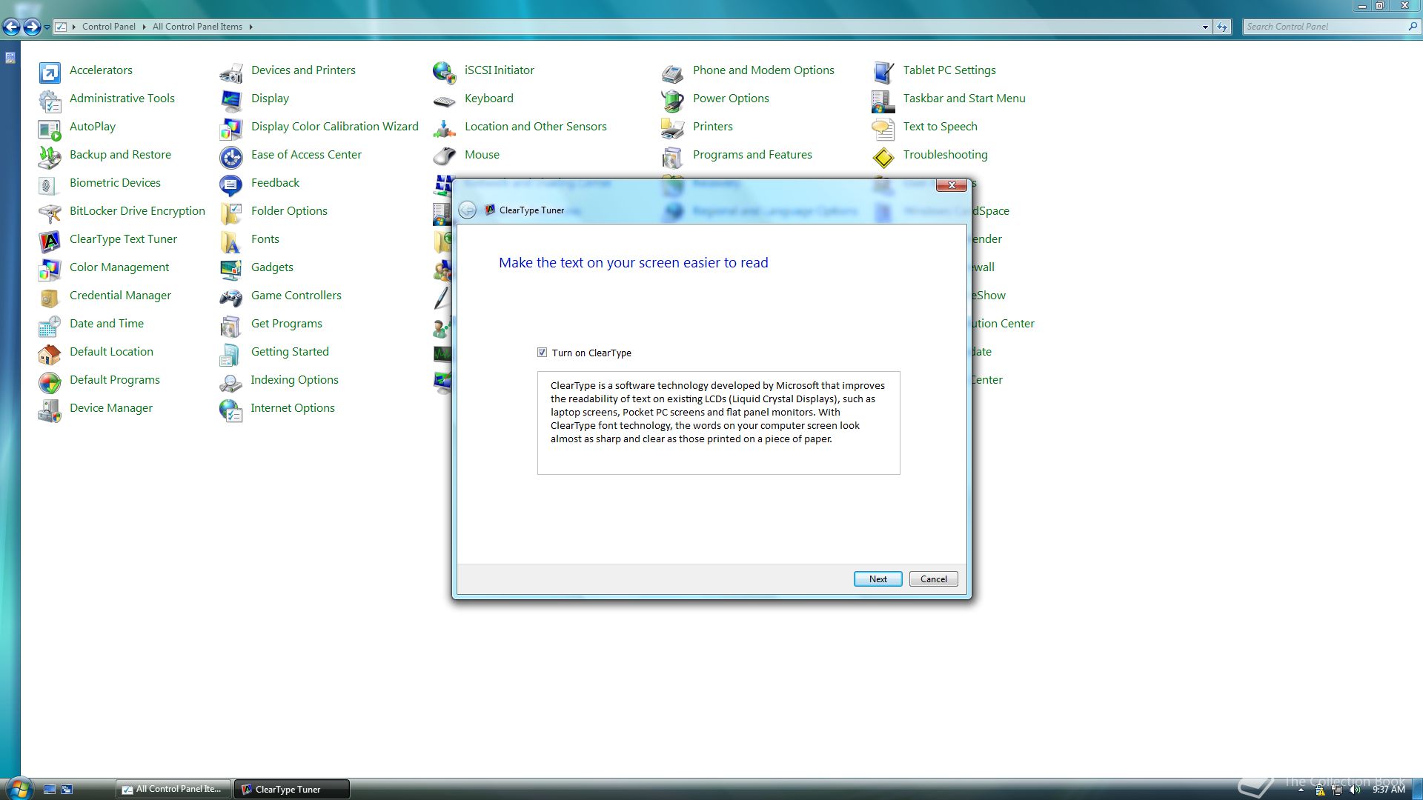This screenshot has width=1423, height=800.
Task: Open the Troubleshooting icon
Action: (883, 156)
